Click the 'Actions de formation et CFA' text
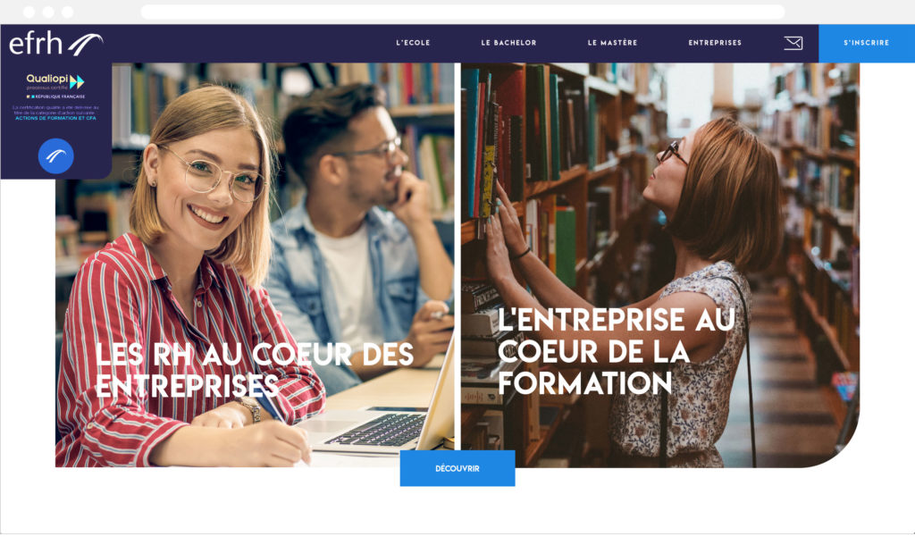 pyautogui.click(x=56, y=118)
